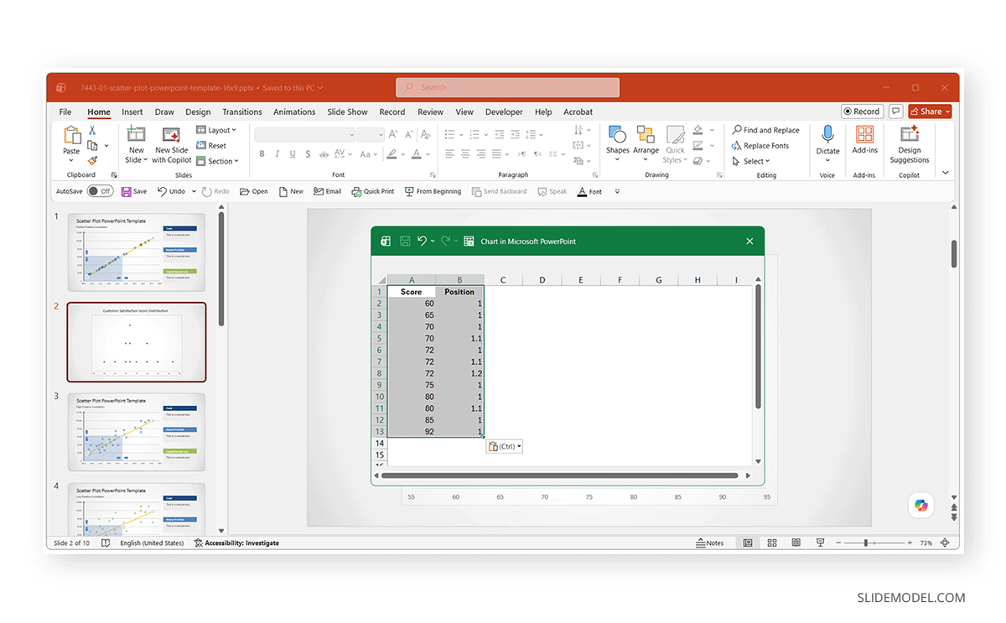Click undo arrow in chart data window
Screen dimensions: 1006x623
point(423,241)
